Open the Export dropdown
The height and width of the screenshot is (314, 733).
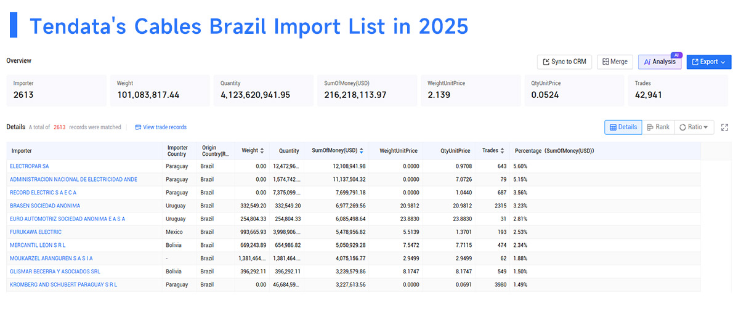click(x=709, y=62)
